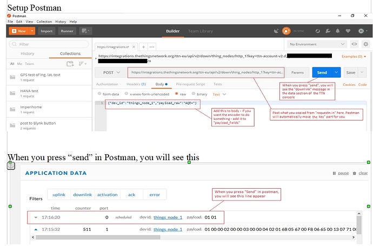Click the satellite interceptor icon
The width and height of the screenshot is (373, 247).
(276, 31)
